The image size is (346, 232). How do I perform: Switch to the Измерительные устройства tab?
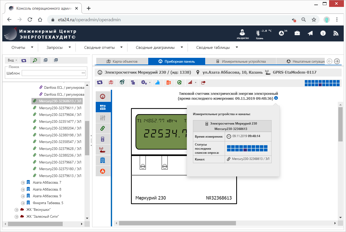pos(241,61)
